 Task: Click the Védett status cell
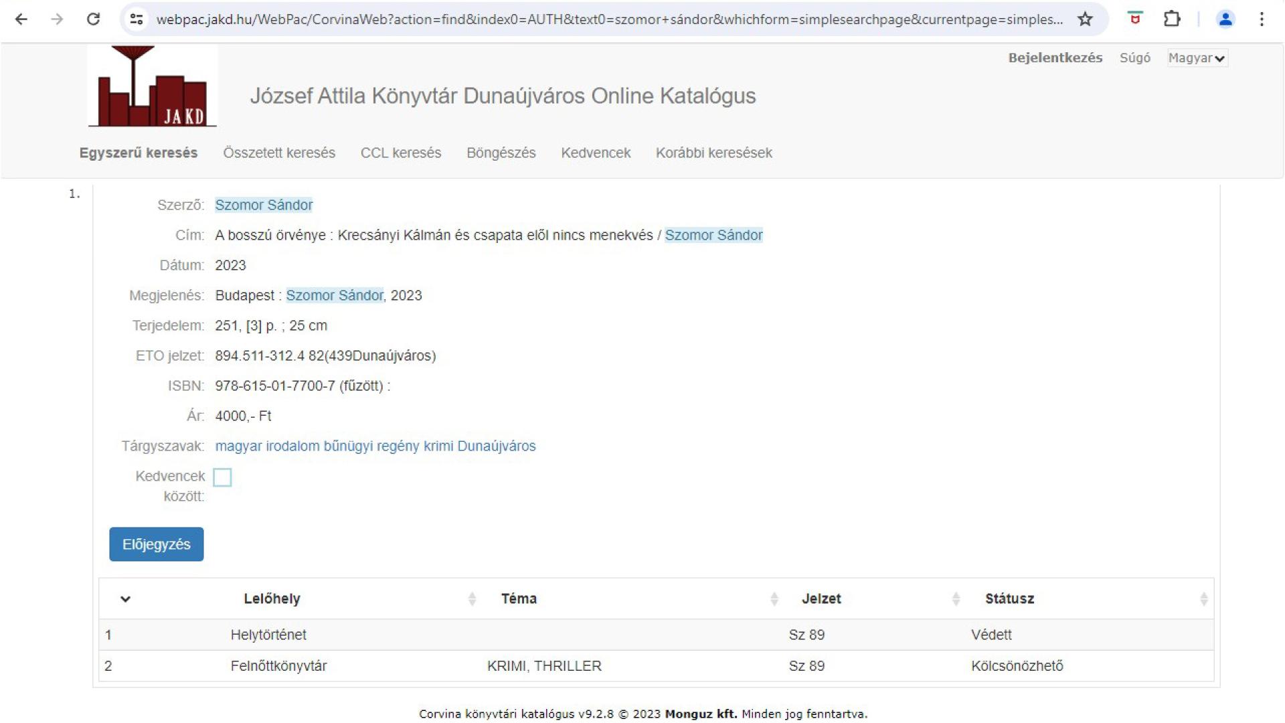(991, 635)
